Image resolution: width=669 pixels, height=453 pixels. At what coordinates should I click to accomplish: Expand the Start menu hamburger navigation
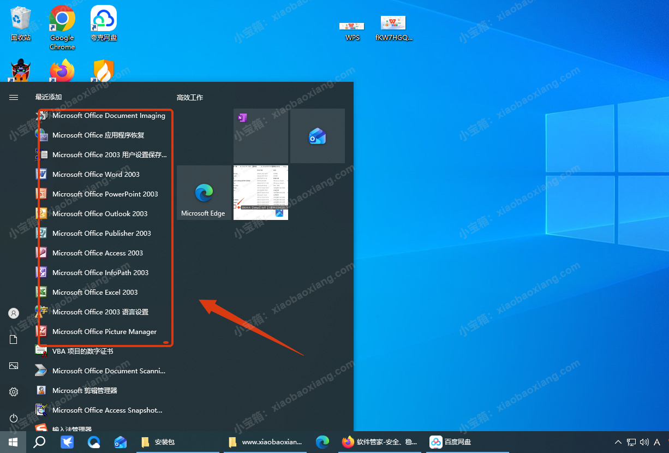click(x=14, y=97)
